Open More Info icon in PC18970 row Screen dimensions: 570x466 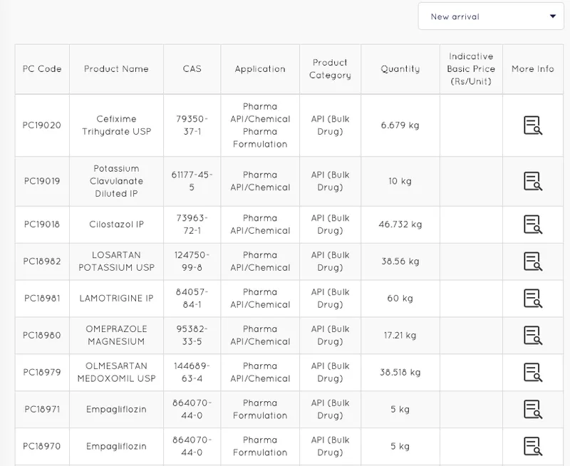pos(532,446)
